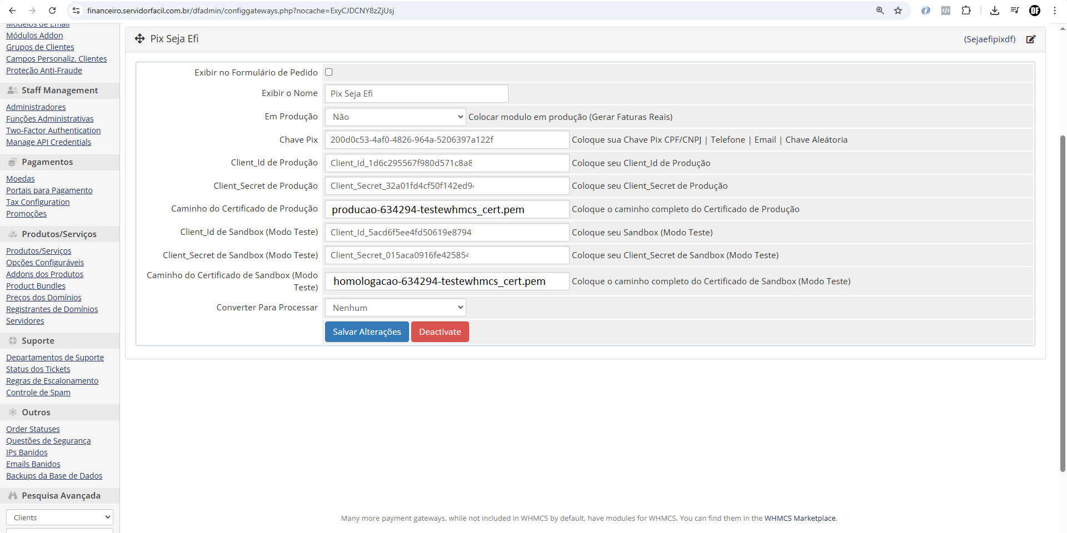Open Manage API Credentials link
Image resolution: width=1067 pixels, height=533 pixels.
tap(49, 142)
